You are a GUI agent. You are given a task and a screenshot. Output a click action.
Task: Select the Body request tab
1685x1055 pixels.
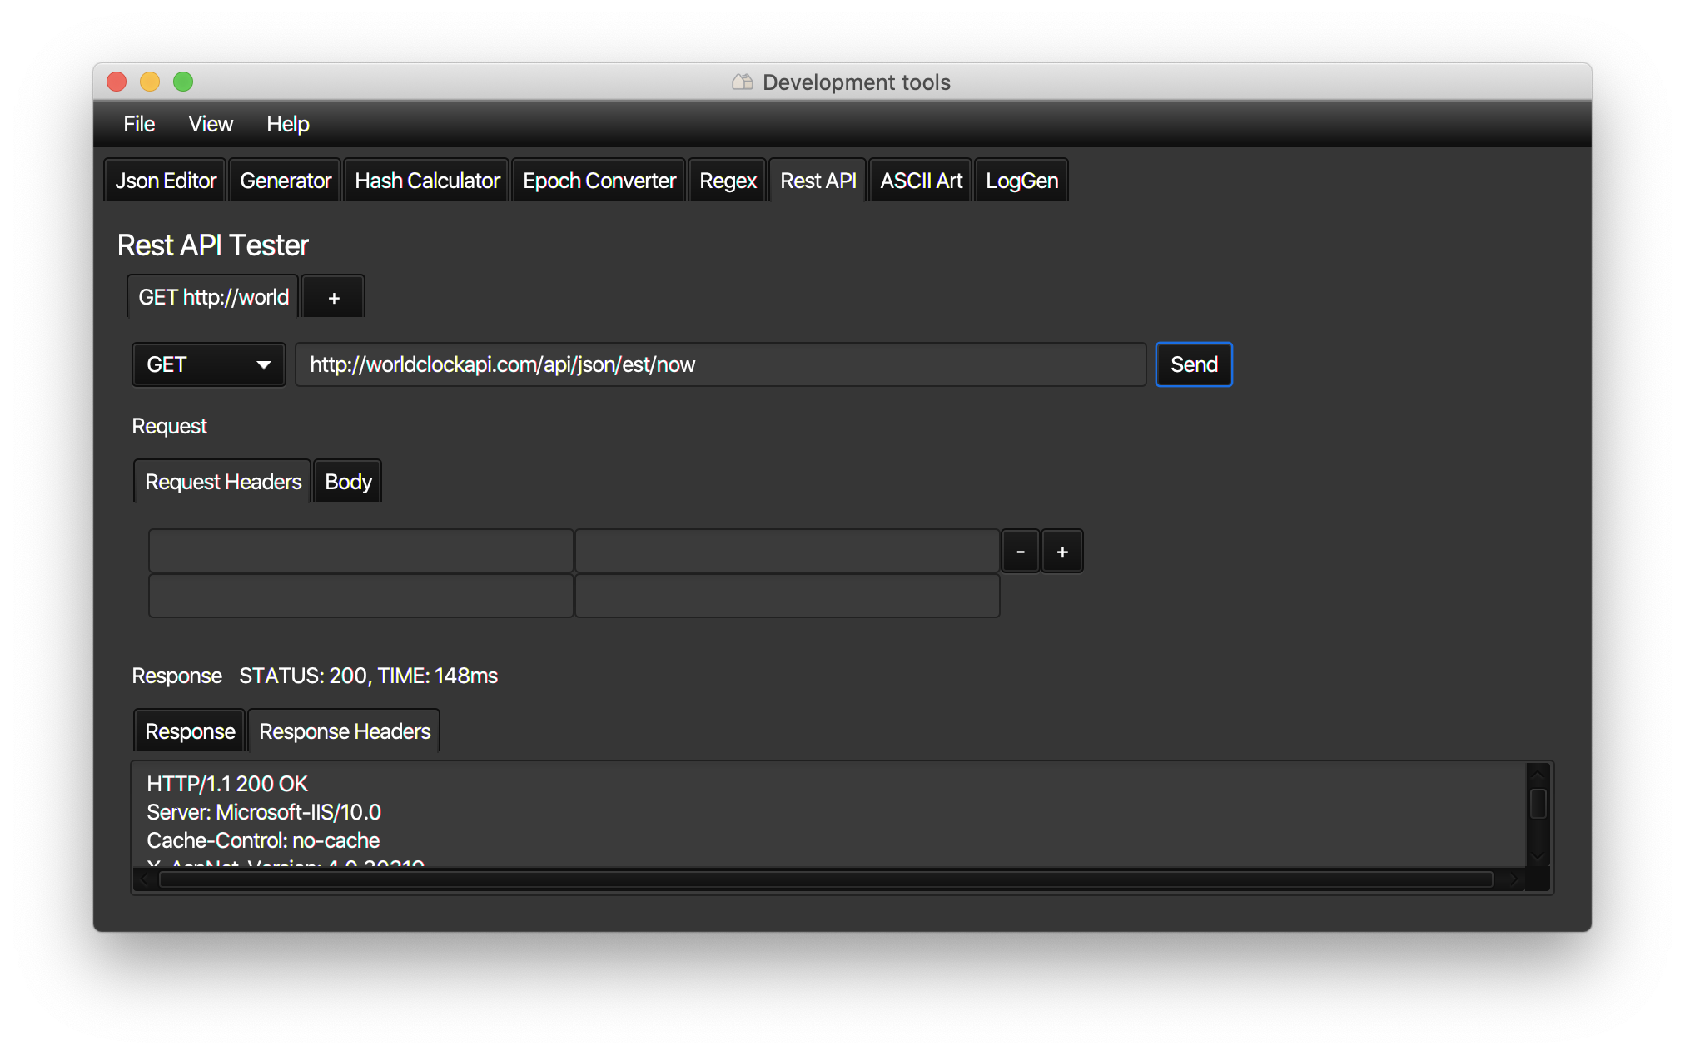348,482
